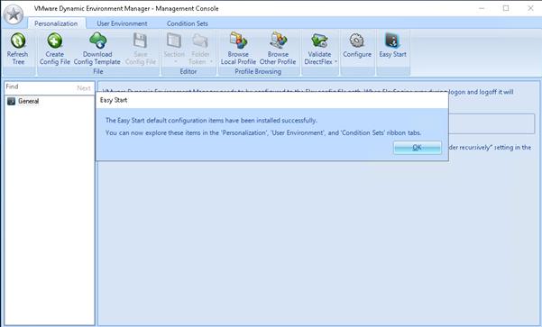Click the Easy Start dialog title

[x=114, y=100]
